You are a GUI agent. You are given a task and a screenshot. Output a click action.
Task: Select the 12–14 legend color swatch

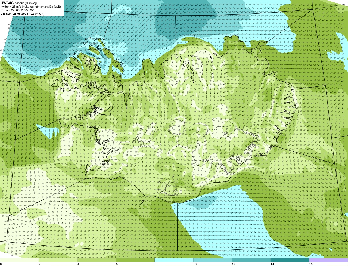251,260
